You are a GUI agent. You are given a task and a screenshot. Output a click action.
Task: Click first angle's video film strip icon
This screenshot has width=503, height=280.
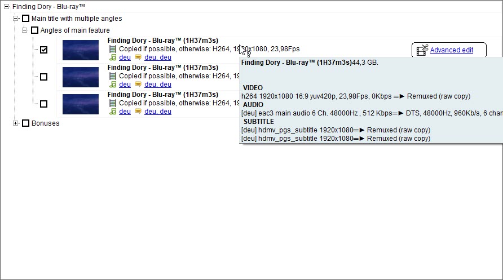click(x=113, y=49)
